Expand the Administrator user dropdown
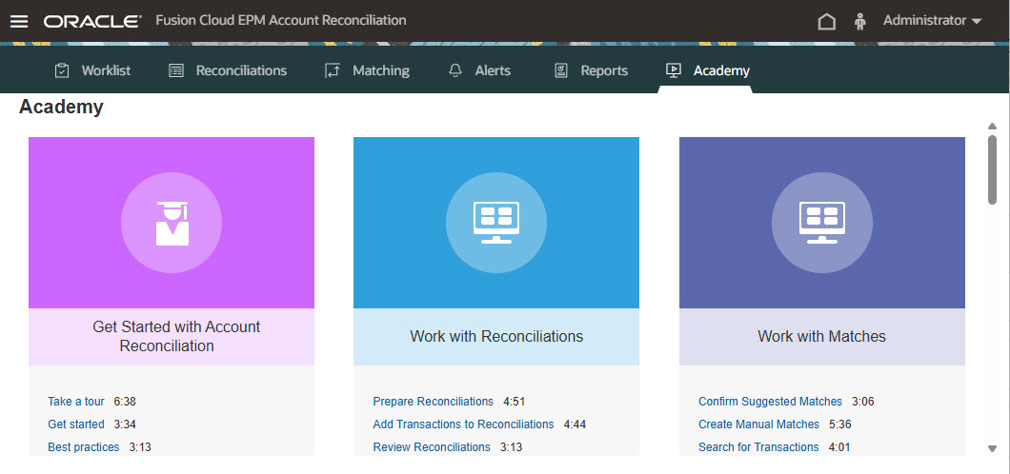The image size is (1010, 474). click(932, 21)
